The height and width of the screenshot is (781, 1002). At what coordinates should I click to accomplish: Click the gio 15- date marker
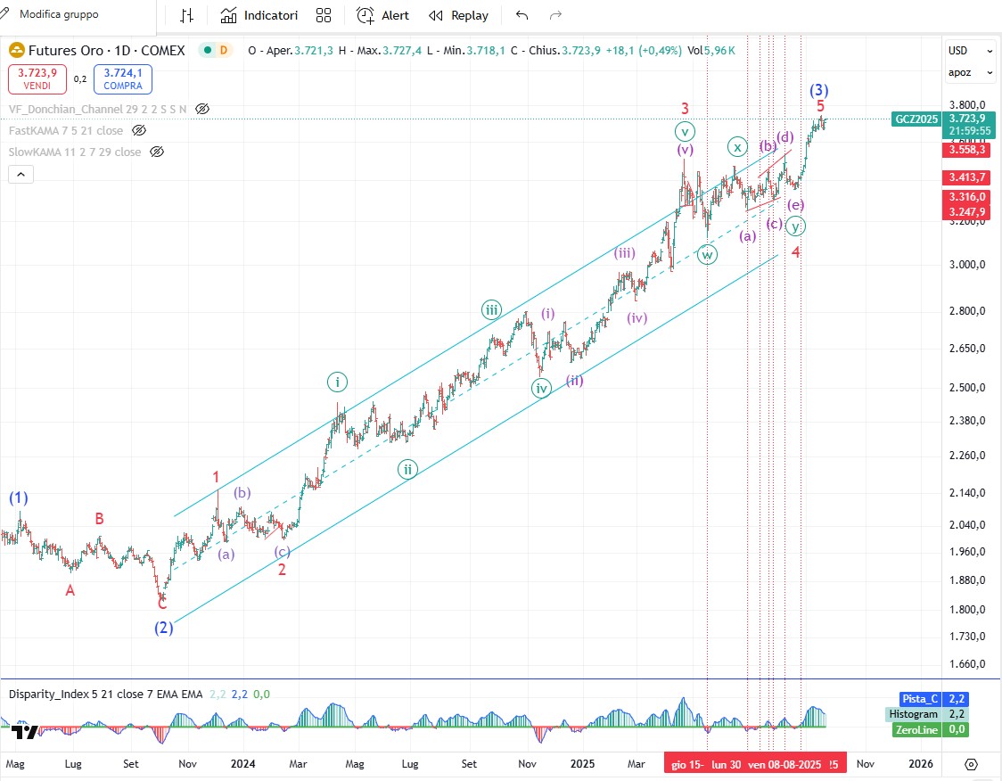point(687,764)
